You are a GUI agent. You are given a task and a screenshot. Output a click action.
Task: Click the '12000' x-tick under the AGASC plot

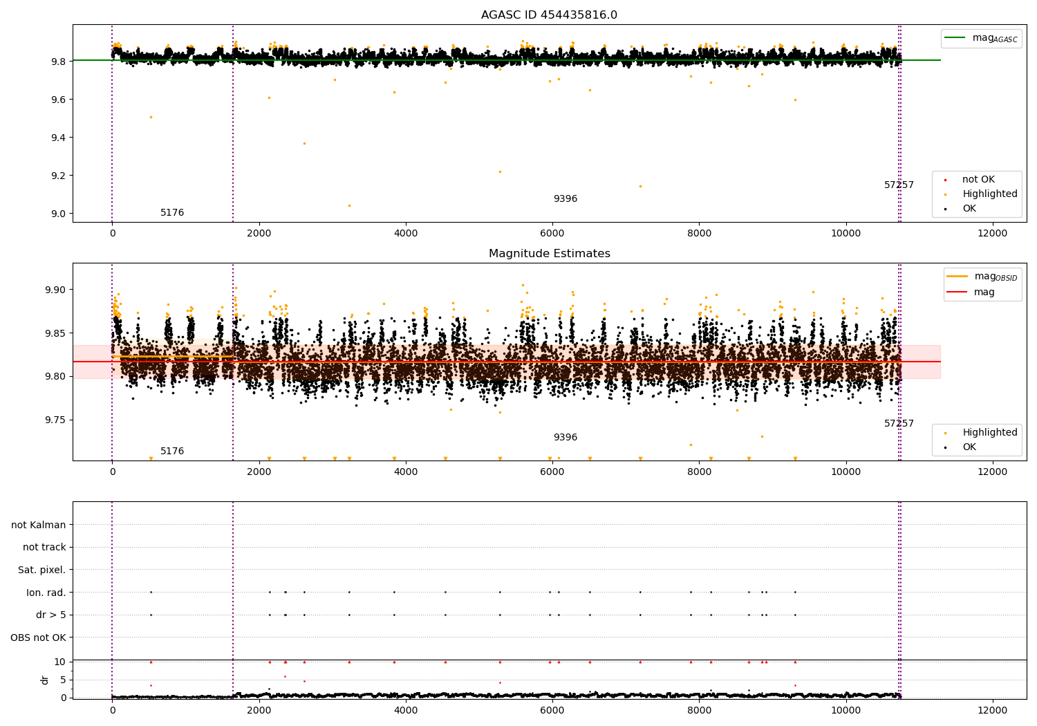(993, 233)
